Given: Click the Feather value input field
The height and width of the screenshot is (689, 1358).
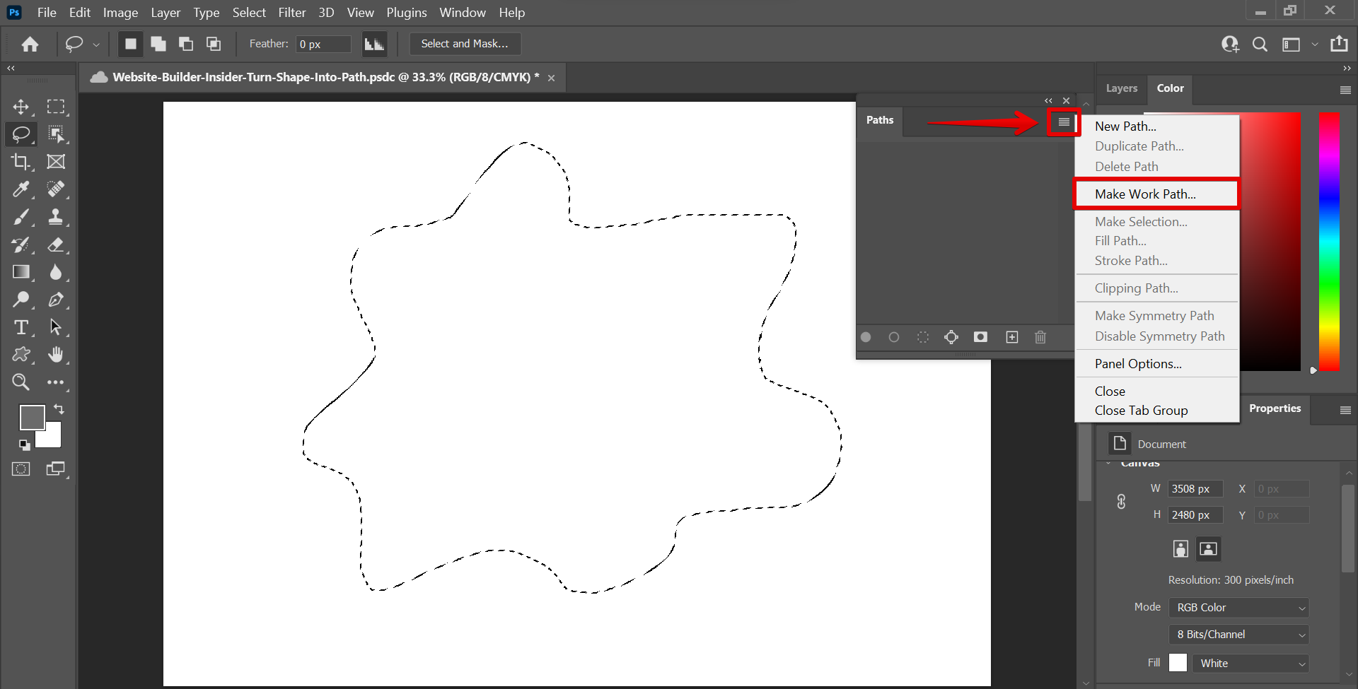Looking at the screenshot, I should point(323,44).
